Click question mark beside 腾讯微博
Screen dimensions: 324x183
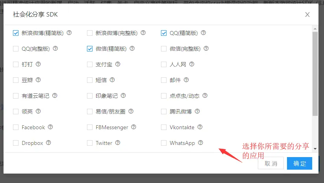coord(197,111)
